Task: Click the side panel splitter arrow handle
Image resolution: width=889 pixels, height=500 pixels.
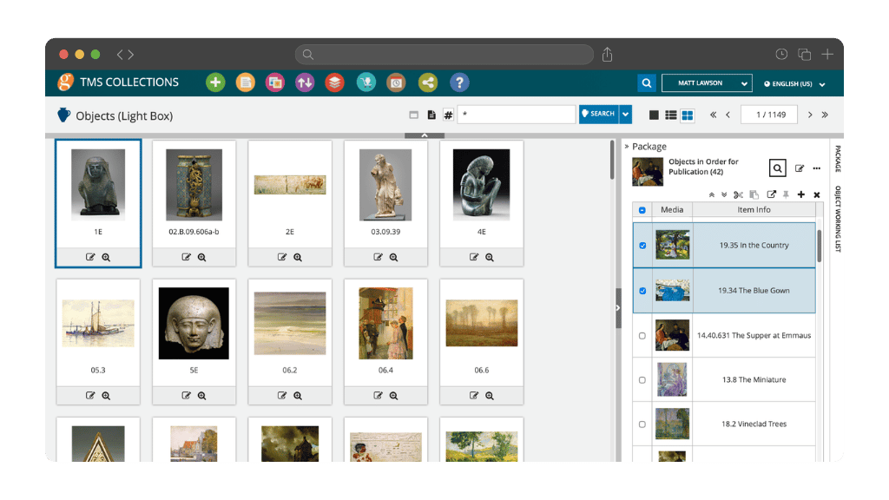Action: coord(618,308)
